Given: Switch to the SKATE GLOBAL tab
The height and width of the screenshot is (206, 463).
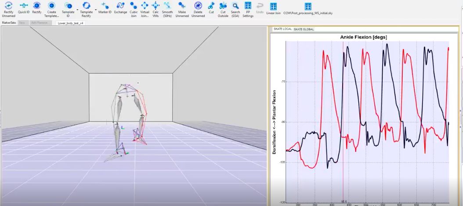Looking at the screenshot, I should pos(304,29).
